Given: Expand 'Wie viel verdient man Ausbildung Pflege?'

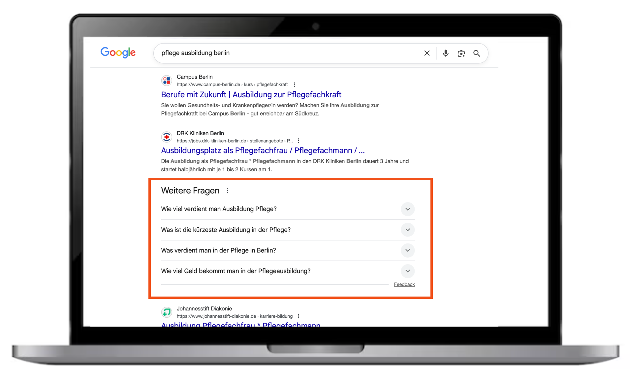Looking at the screenshot, I should click(x=288, y=209).
